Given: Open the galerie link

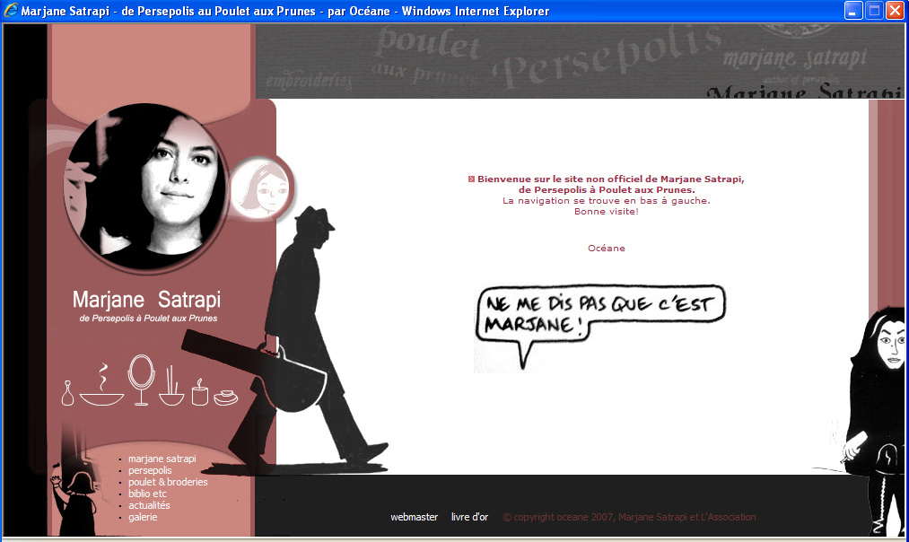Looking at the screenshot, I should pos(143,517).
